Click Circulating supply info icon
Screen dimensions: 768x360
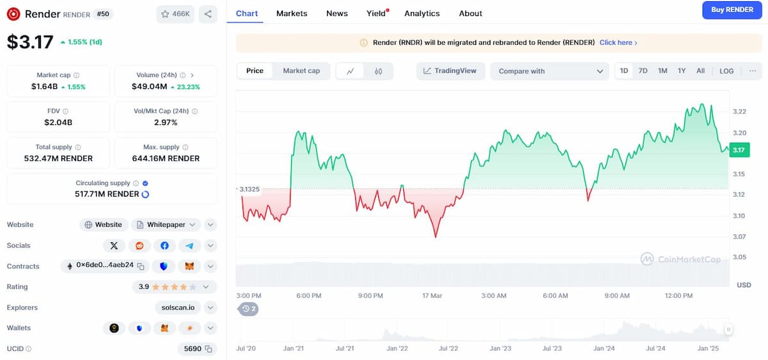136,183
